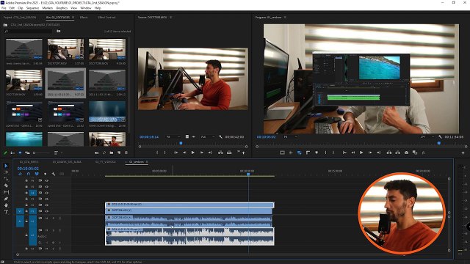Open project panel sort icons dropdown

57,153
